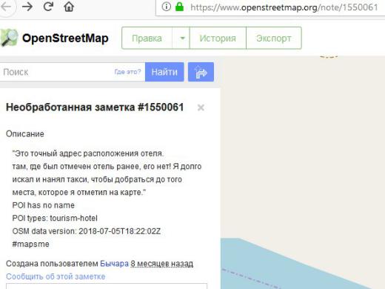
Task: Switch to the История tab
Action: coord(218,39)
